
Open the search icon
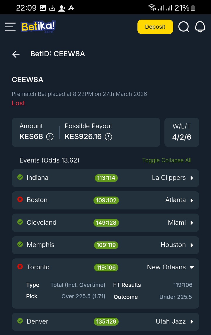tap(184, 27)
